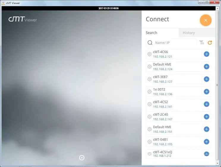
Task: Add cMT-04B1 with the plus button
Action: (x=206, y=142)
